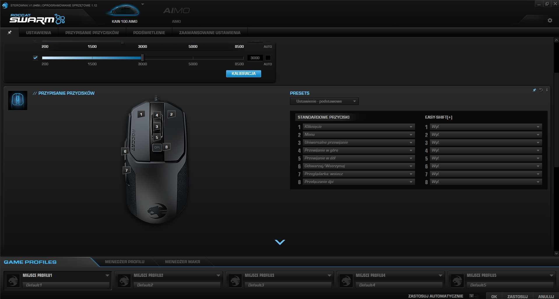559x299 pixels.
Task: Toggle the Zastosuj Automatycznie switch
Action: pyautogui.click(x=474, y=296)
